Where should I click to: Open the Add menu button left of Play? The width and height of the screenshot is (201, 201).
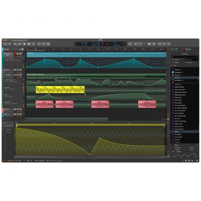15,44
